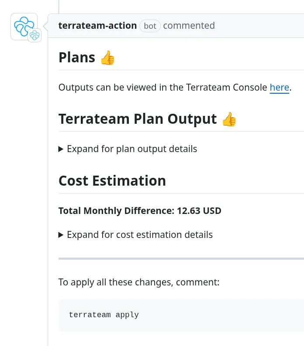Click the terrateam-action bot avatar
304x346 pixels.
click(22, 25)
